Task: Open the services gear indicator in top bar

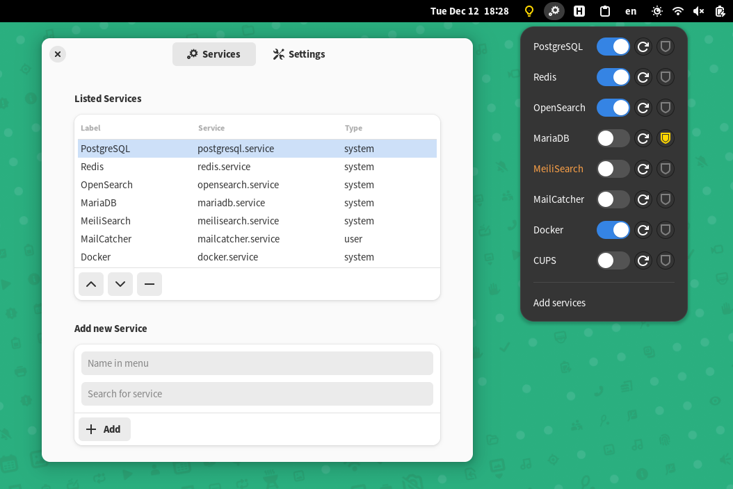Action: tap(554, 11)
